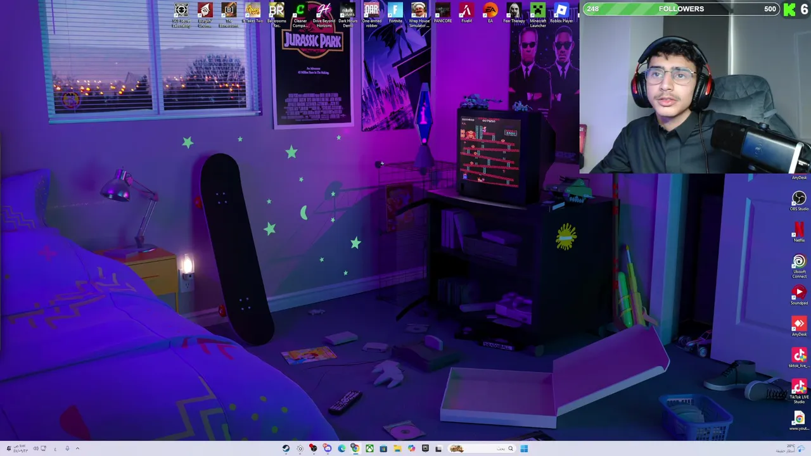The image size is (811, 456).
Task: Open It Takes Two desktop shortcut
Action: (252, 13)
